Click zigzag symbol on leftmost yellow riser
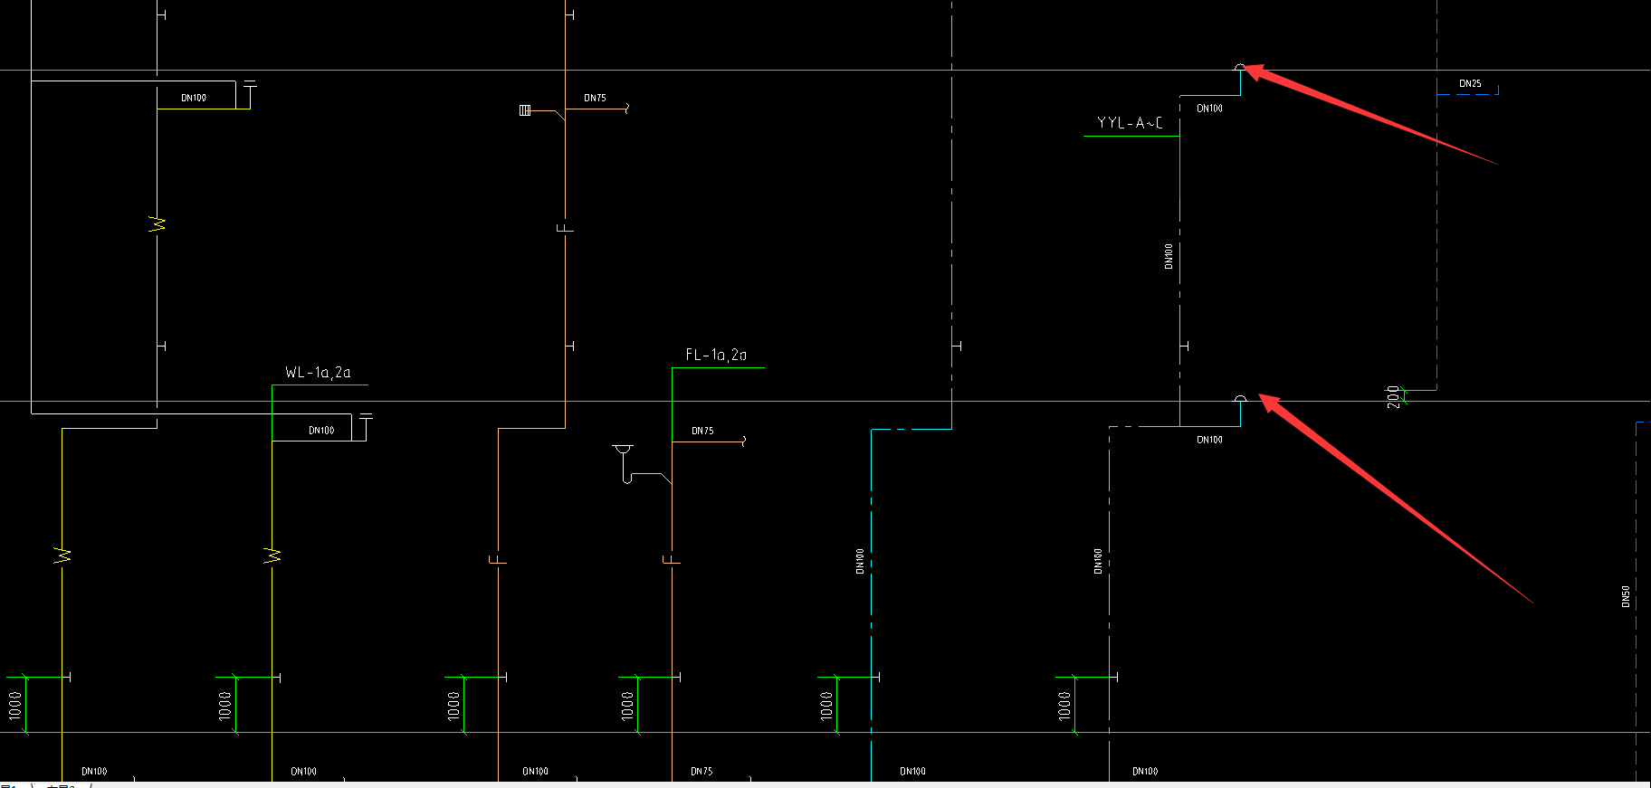 62,555
